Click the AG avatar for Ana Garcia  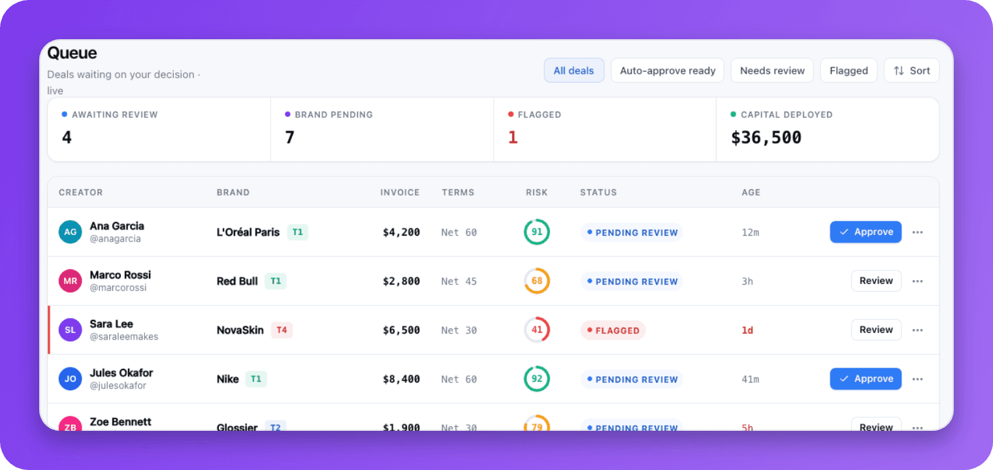point(70,232)
